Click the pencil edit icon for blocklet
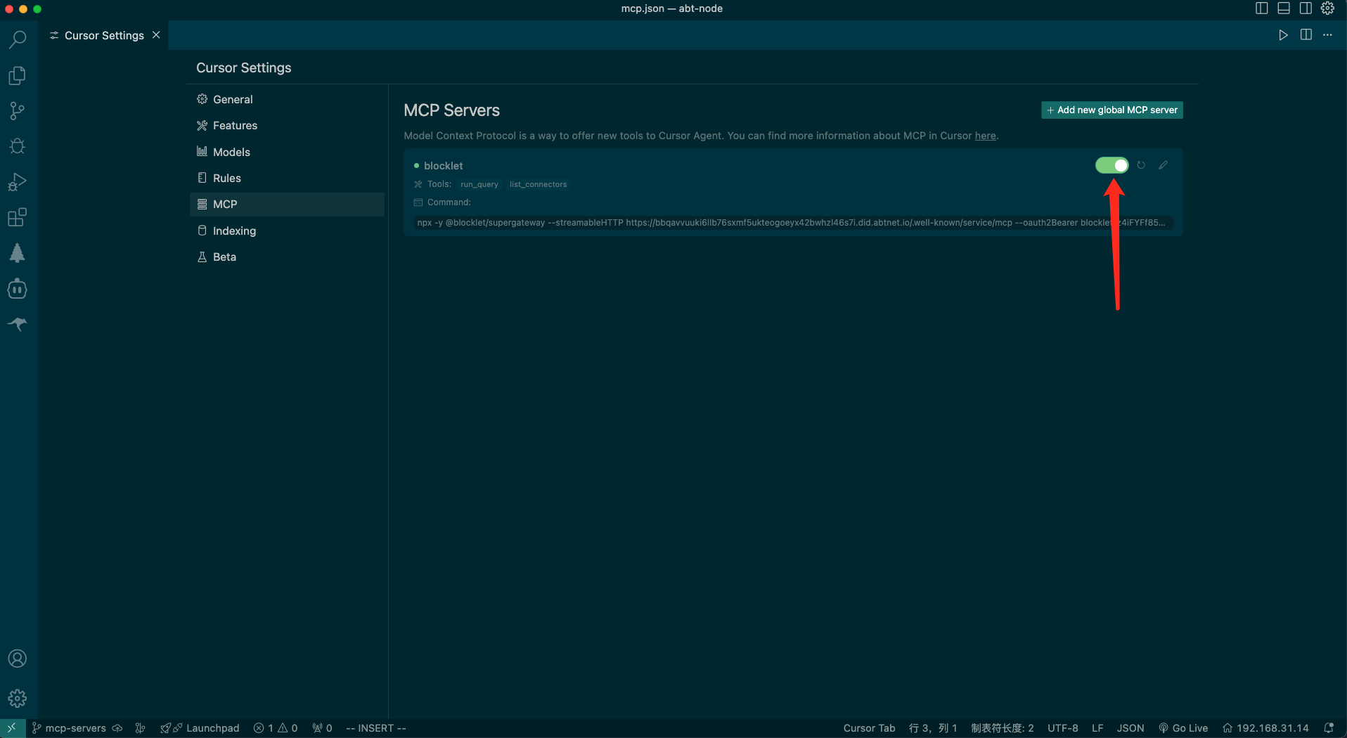 point(1164,165)
